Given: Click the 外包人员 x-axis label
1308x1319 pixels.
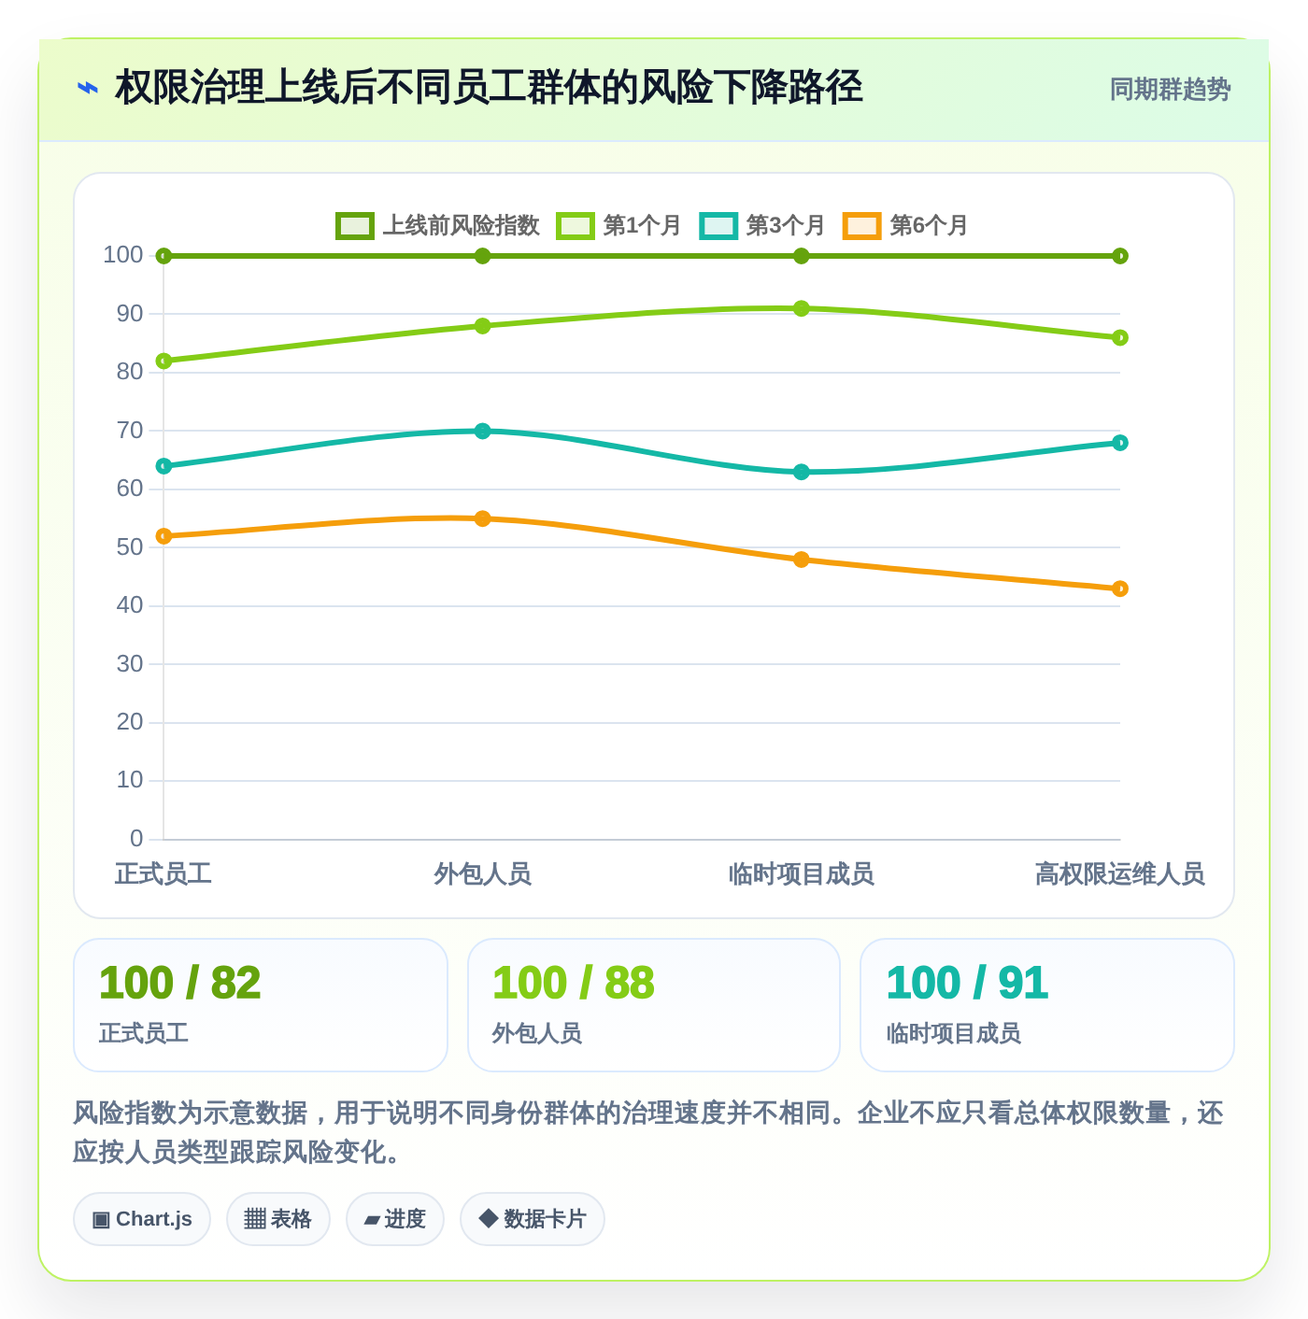Looking at the screenshot, I should (482, 874).
